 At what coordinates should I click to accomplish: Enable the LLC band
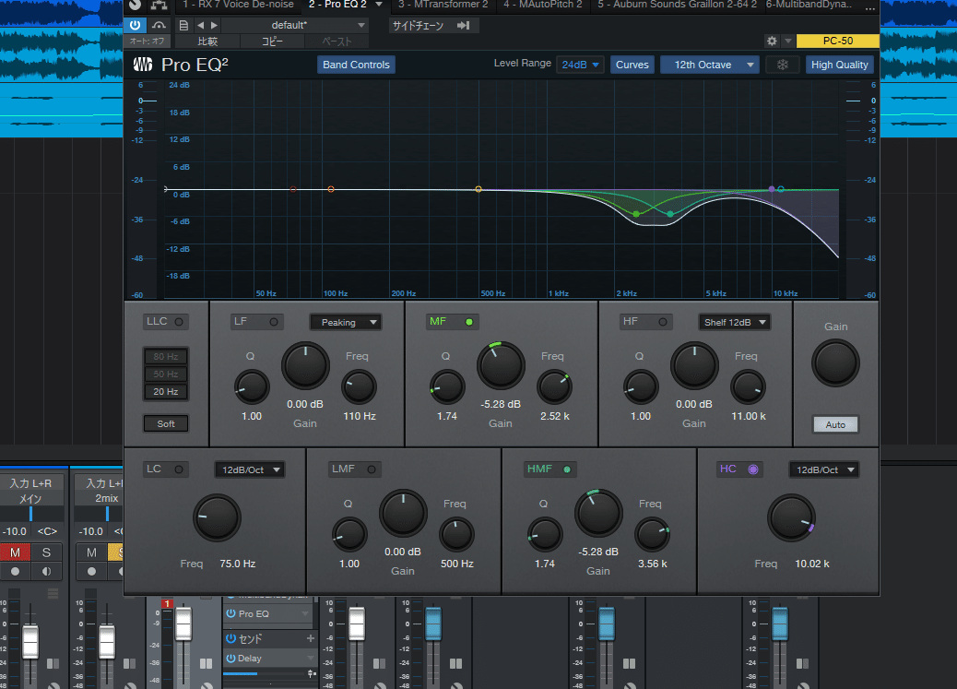179,322
